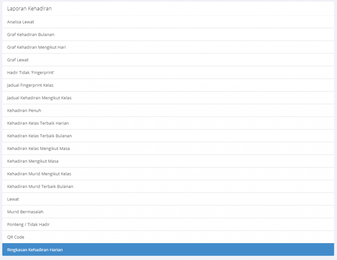Click the Kehadiran Penuh entry
Image resolution: width=337 pixels, height=260 pixels.
tap(168, 110)
